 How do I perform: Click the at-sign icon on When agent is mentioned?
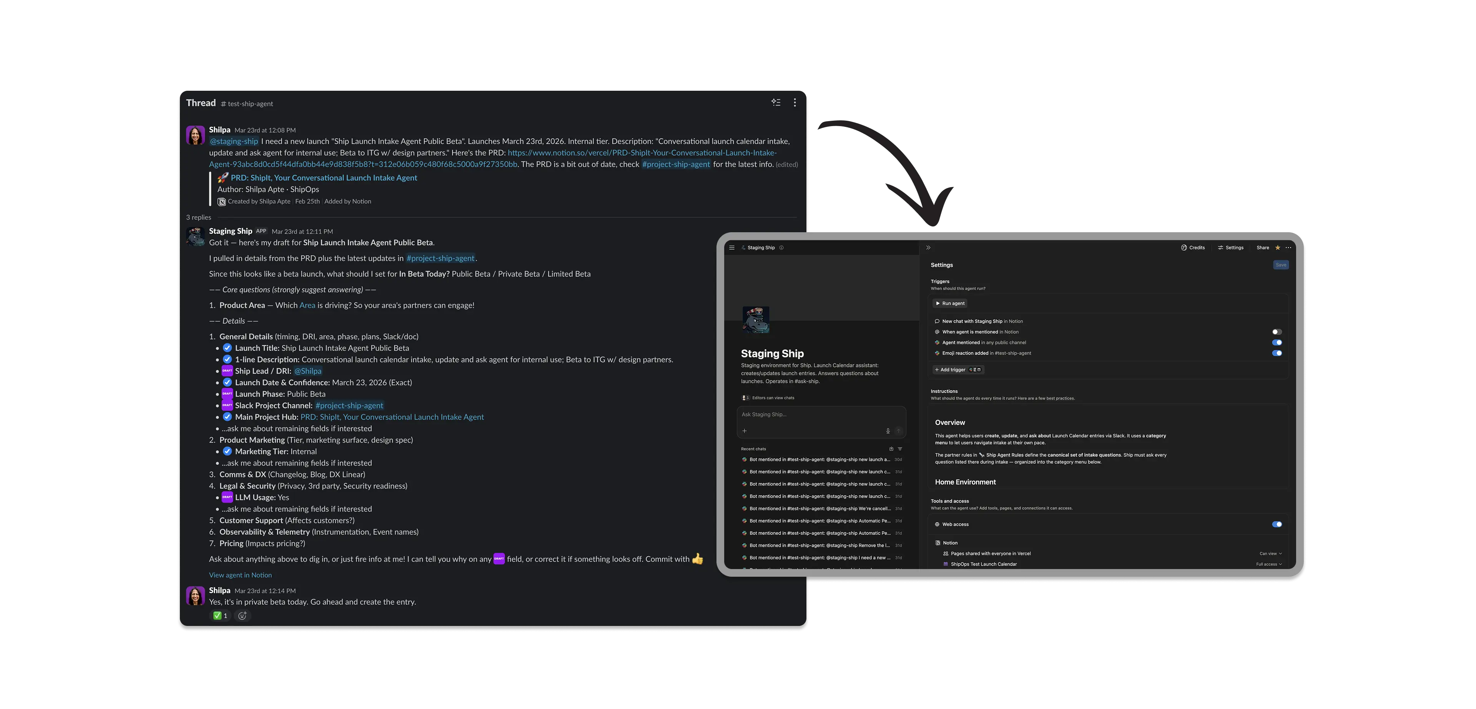[x=937, y=332]
